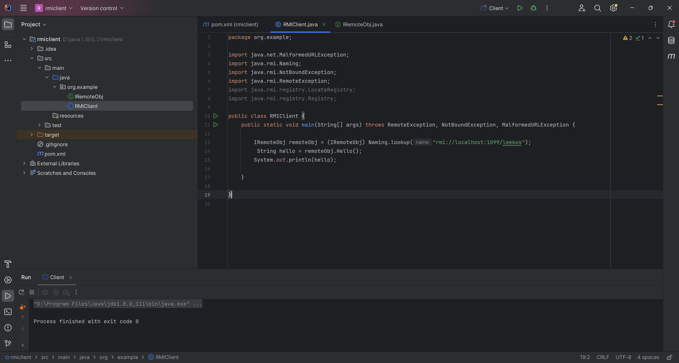Image resolution: width=679 pixels, height=363 pixels.
Task: Open the Terminal tool window
Action: click(8, 312)
